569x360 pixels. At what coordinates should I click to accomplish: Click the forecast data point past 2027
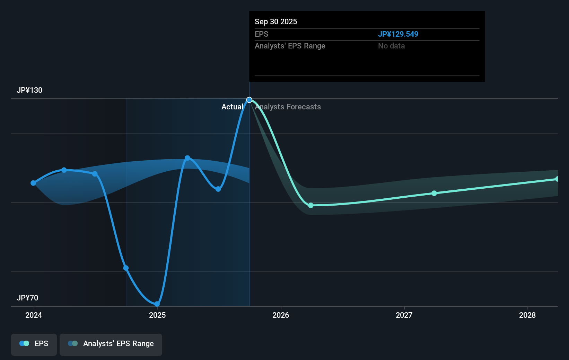pyautogui.click(x=434, y=193)
